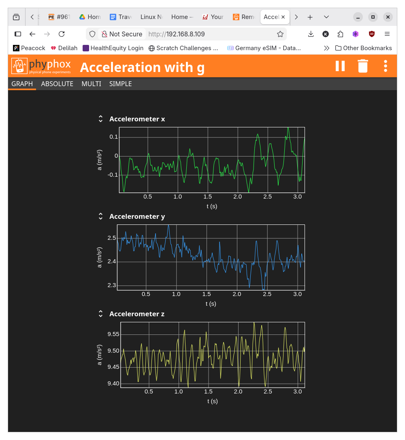The image size is (405, 440).
Task: Switch to the MULTI tab
Action: pos(91,84)
